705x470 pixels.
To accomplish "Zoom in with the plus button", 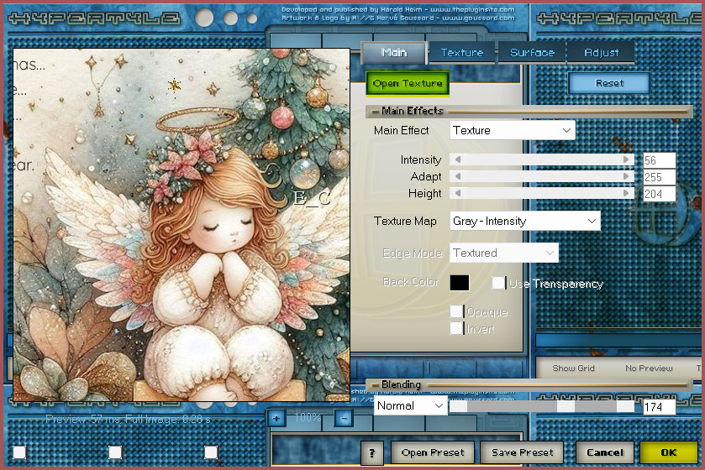I will pyautogui.click(x=277, y=418).
